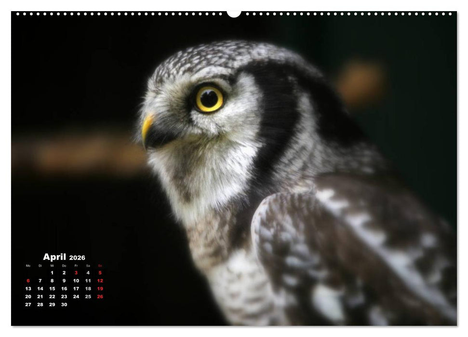The height and width of the screenshot is (337, 468).
Task: Select the So weekday column header
Action: pos(100,266)
